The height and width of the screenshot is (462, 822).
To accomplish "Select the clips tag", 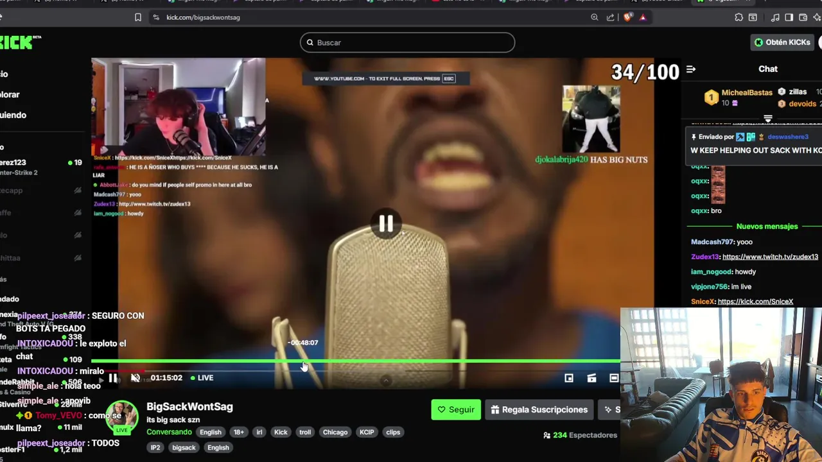I will [x=393, y=432].
